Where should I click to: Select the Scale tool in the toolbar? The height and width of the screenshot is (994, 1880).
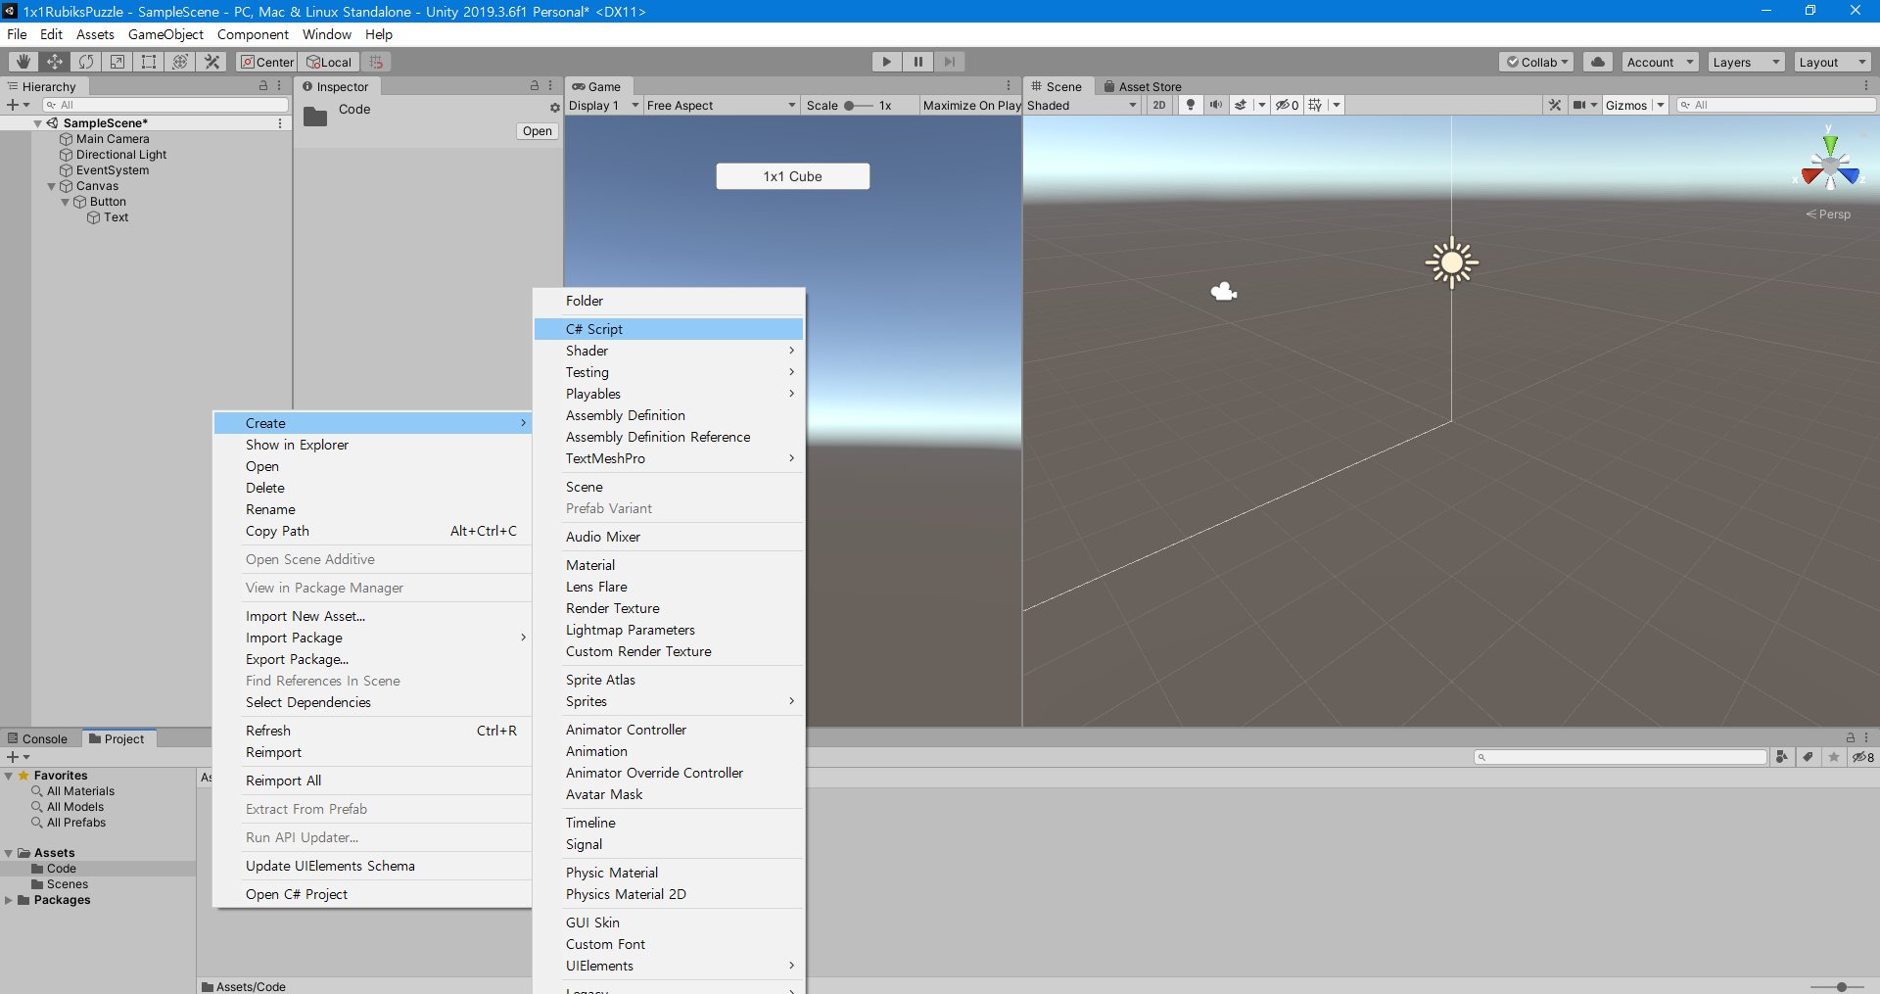tap(117, 62)
